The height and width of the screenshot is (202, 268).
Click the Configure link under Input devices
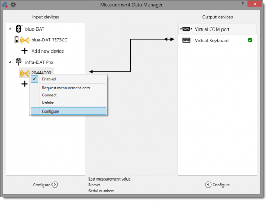pos(42,185)
